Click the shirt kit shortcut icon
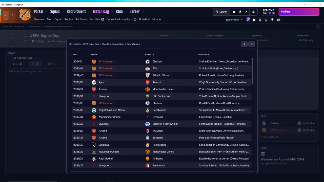This screenshot has height=182, width=324. point(254,20)
